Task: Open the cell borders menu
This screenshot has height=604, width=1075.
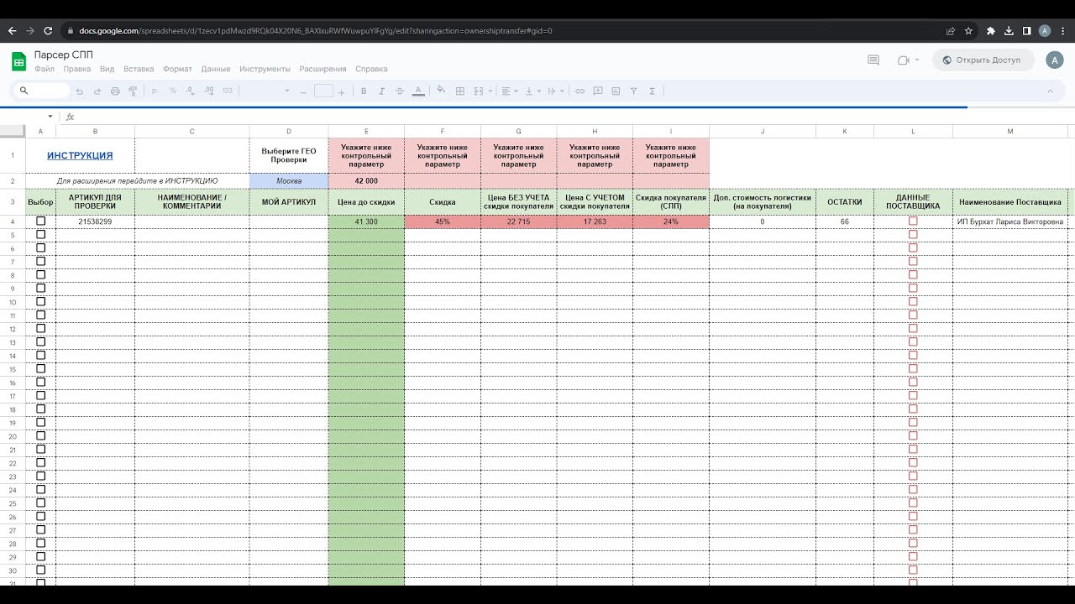Action: (x=460, y=91)
